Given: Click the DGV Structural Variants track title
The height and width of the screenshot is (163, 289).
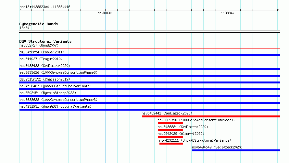Looking at the screenshot, I should pyautogui.click(x=45, y=41).
